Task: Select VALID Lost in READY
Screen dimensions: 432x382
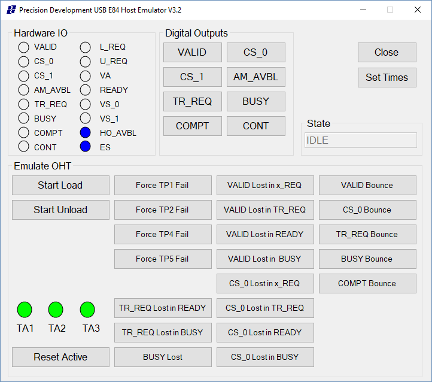Action: (265, 234)
